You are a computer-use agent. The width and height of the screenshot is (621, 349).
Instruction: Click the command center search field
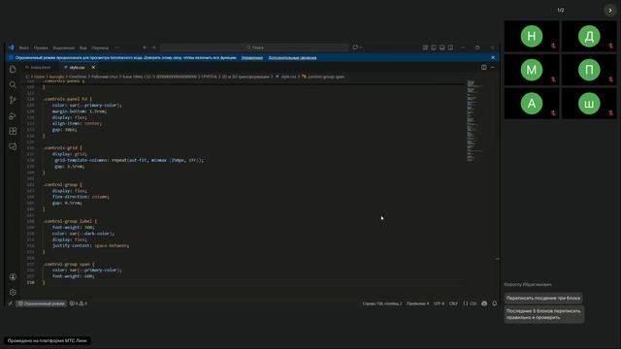pos(254,48)
